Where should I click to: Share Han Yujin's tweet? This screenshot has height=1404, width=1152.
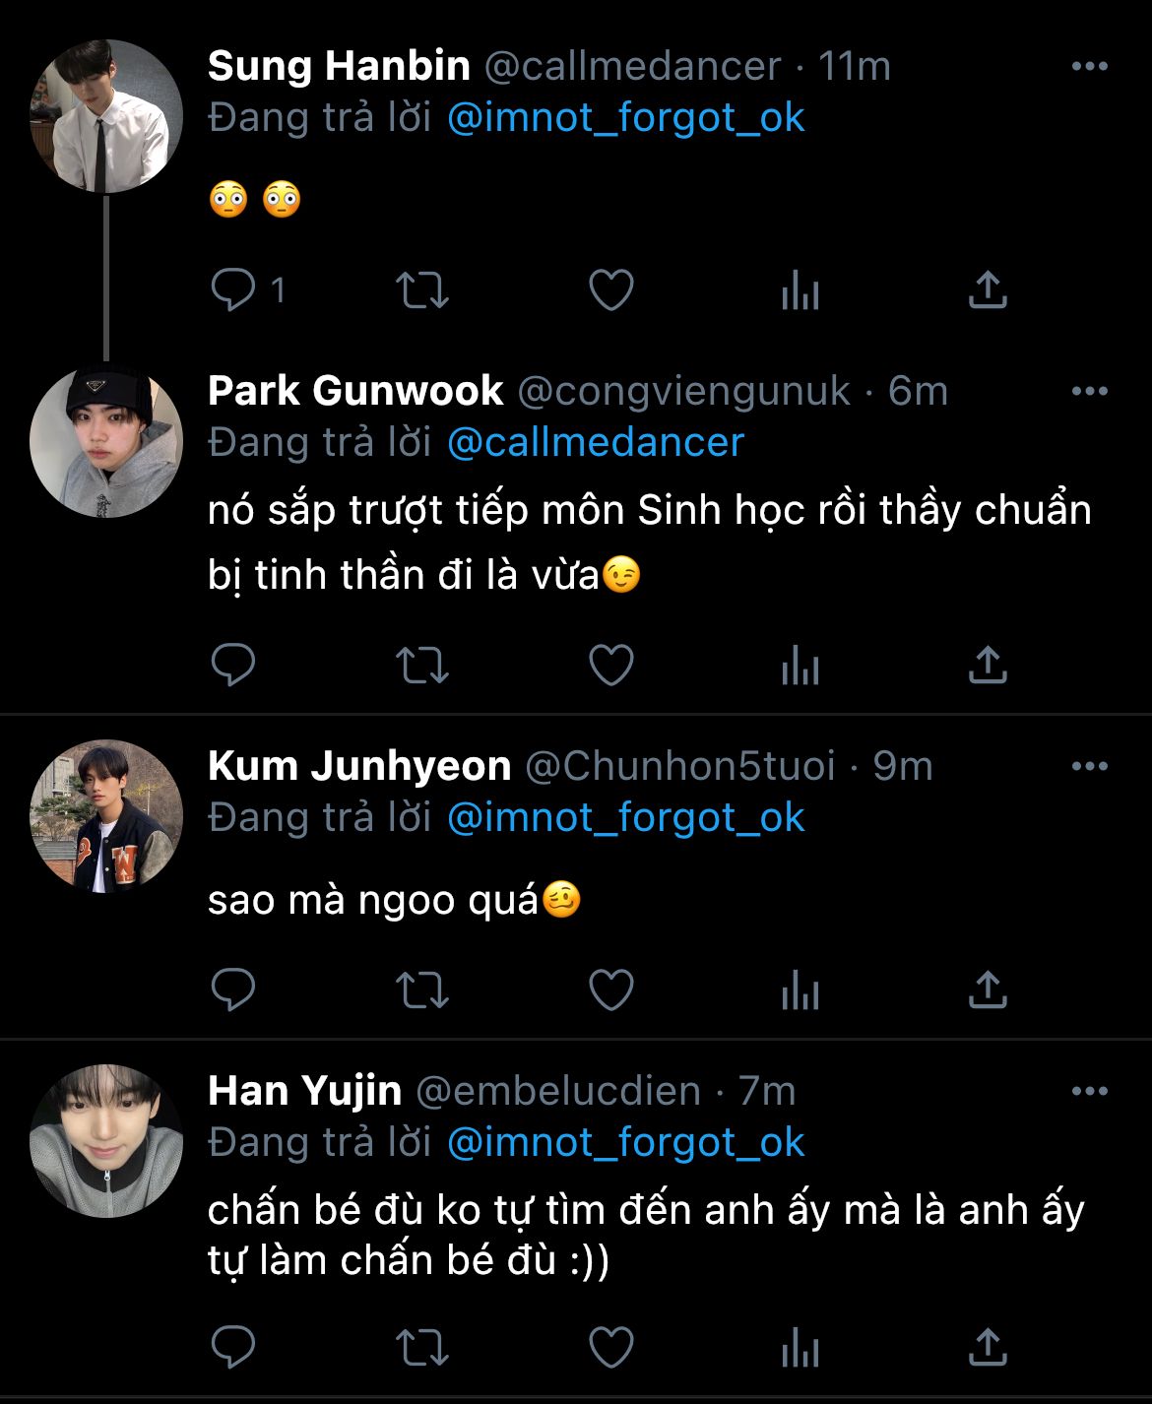(x=987, y=1347)
